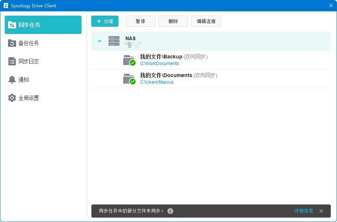Screen dimensions: 337x222
Task: Dismiss the unsynced files notification banner
Action: coord(321,211)
